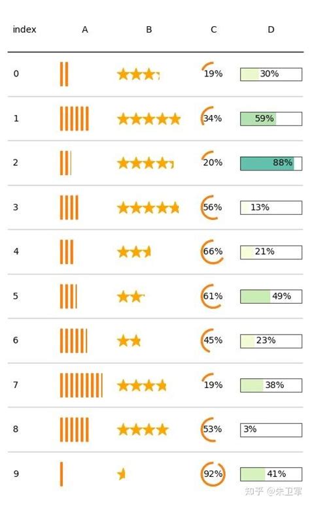Select the single tally bar in row 9
Screen dimensions: 310x505
click(61, 474)
